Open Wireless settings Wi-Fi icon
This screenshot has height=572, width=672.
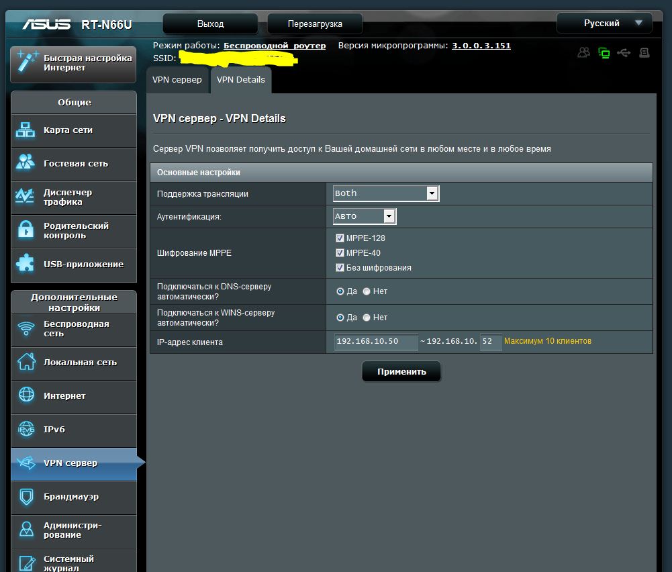pyautogui.click(x=26, y=328)
